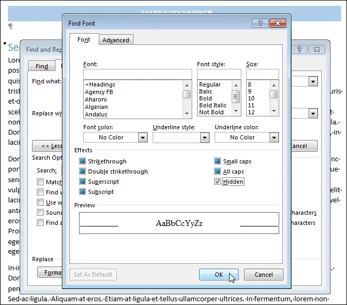Click into the Size input field
Image resolution: width=347 pixels, height=305 pixels.
[263, 74]
